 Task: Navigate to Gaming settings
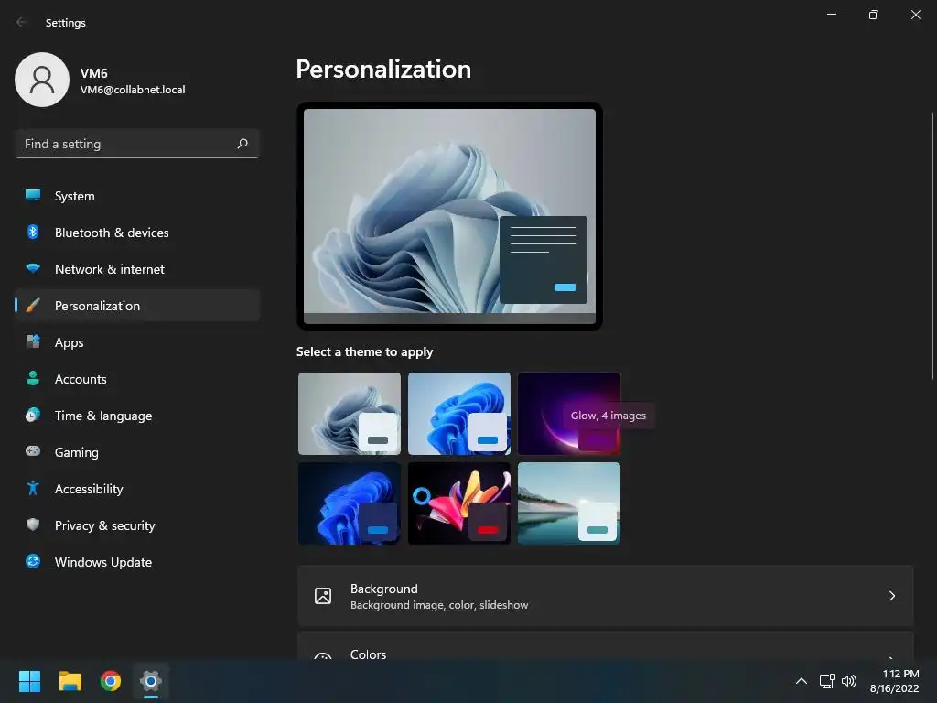coord(137,452)
